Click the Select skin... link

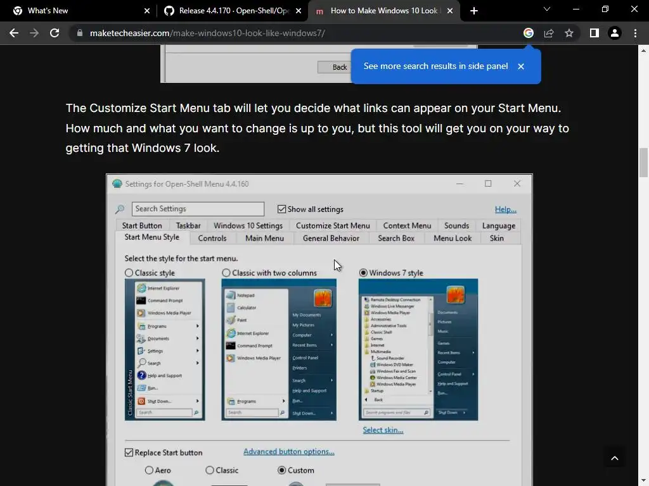pos(383,430)
